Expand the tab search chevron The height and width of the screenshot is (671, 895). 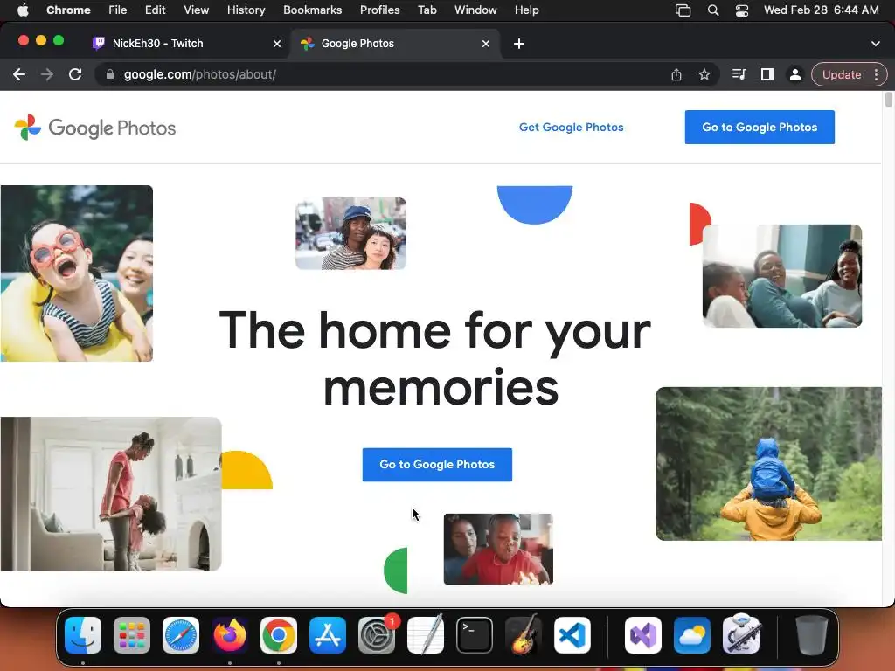pos(876,44)
